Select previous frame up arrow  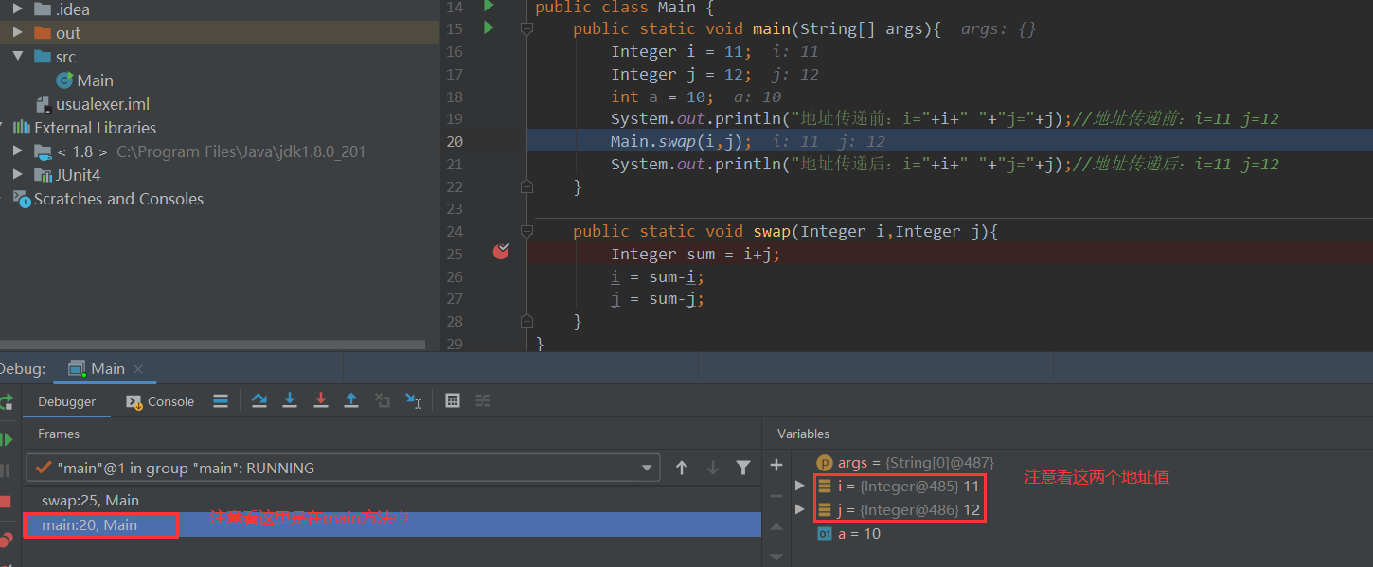(x=682, y=468)
